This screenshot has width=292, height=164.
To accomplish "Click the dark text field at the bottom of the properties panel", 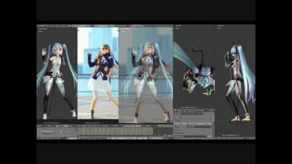I will coord(190,136).
